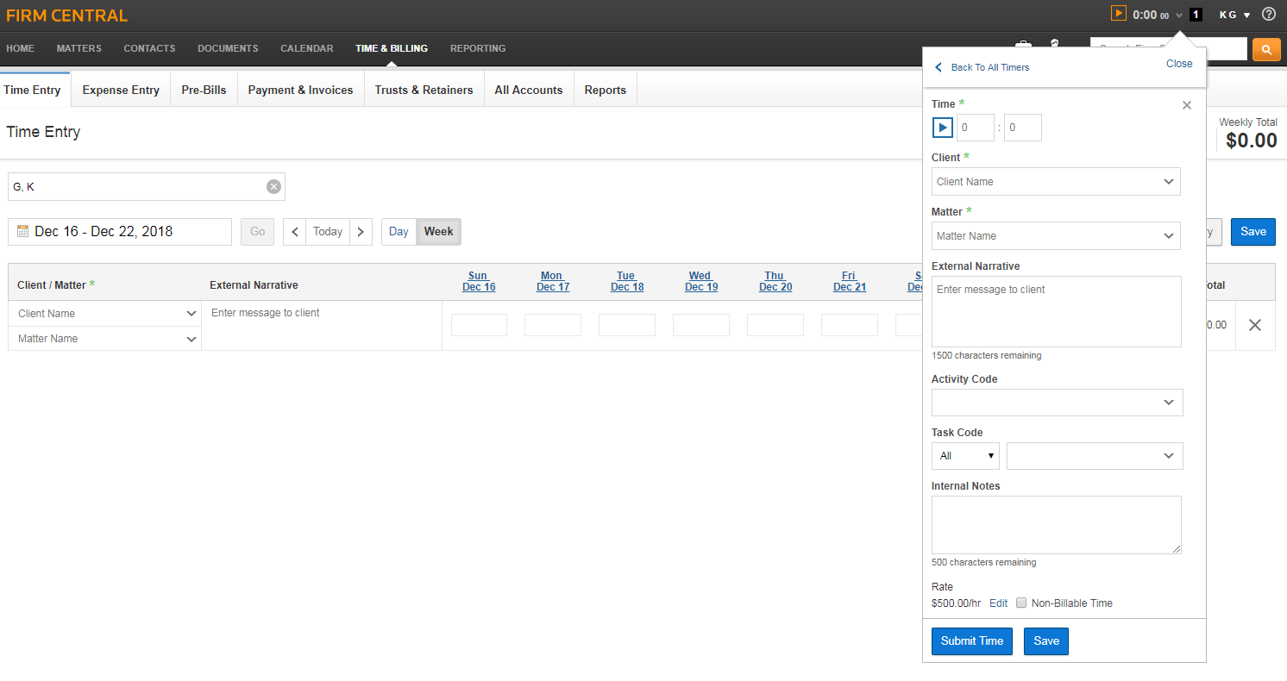1287x681 pixels.
Task: Open the help question mark icon
Action: (x=1268, y=14)
